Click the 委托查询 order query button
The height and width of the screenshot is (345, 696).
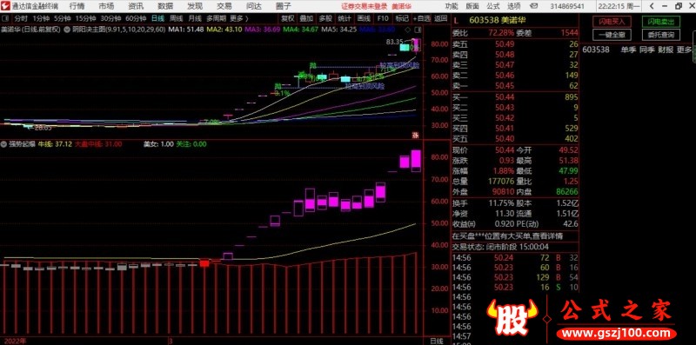(x=661, y=35)
